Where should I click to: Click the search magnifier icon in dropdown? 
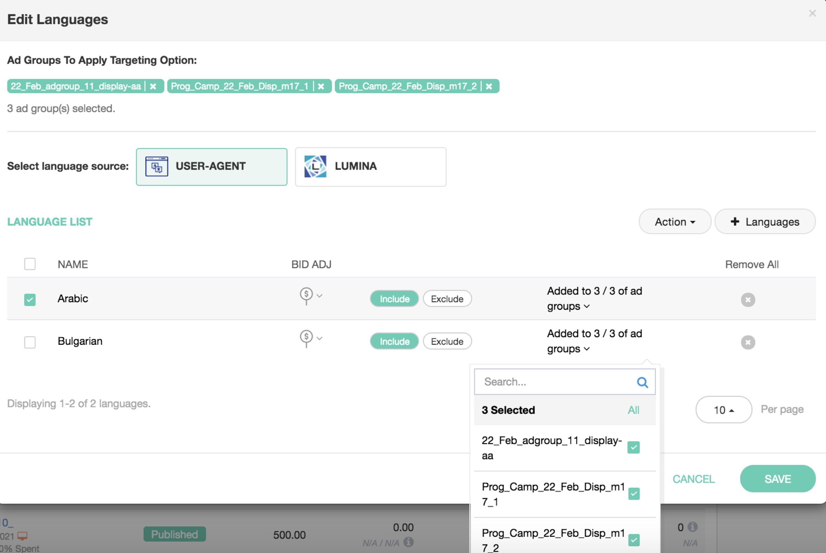(x=642, y=382)
